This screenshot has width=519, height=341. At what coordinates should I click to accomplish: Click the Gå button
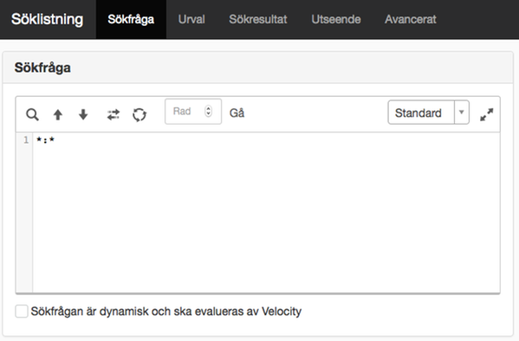[237, 113]
